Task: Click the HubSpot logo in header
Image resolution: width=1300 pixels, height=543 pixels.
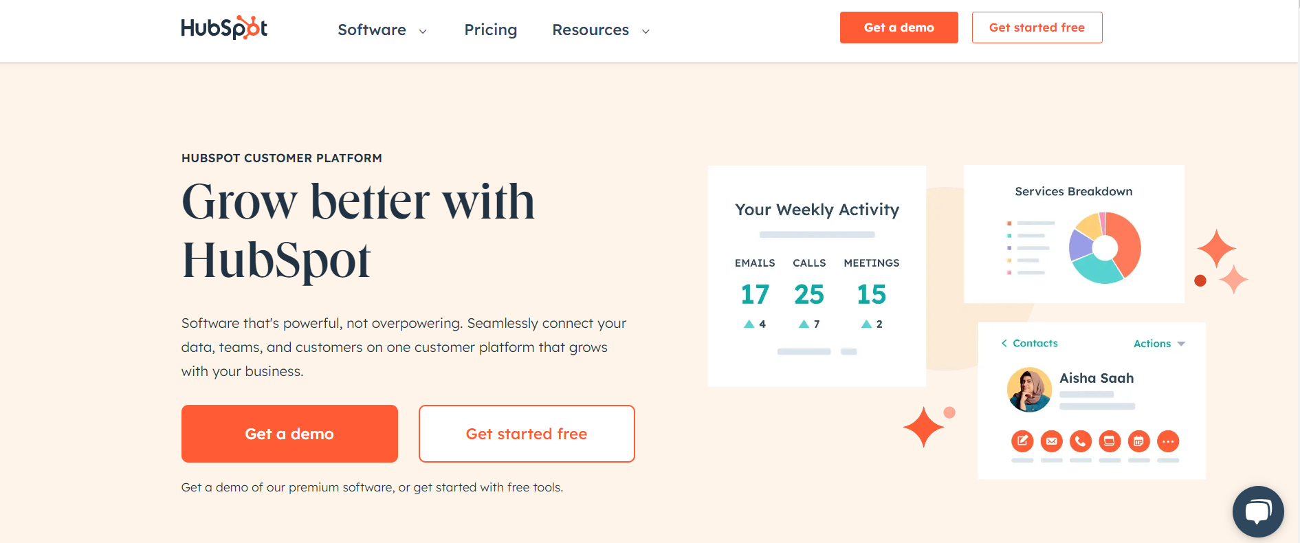Action: [x=224, y=27]
